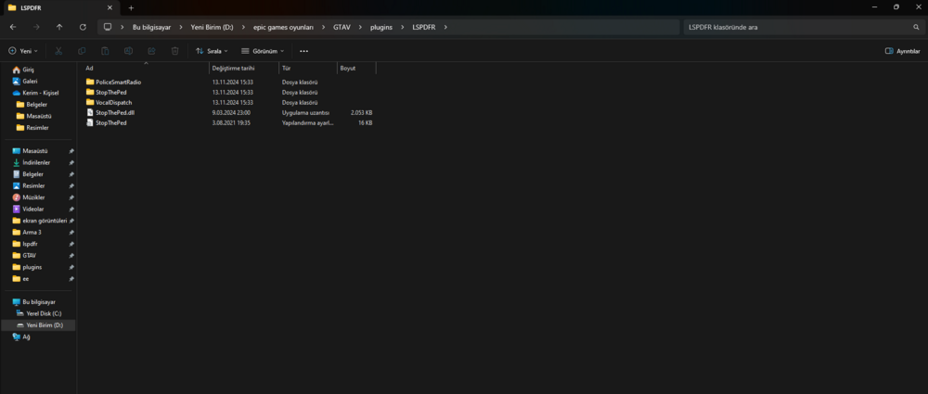Viewport: 928px width, 394px height.
Task: Click epic games oyunları breadcrumb
Action: pos(283,27)
